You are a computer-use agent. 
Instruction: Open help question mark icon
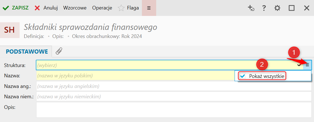click(x=264, y=8)
